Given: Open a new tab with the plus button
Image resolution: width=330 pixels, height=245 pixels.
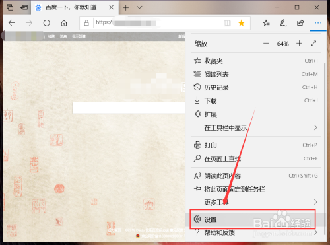Looking at the screenshot, I should (126, 8).
